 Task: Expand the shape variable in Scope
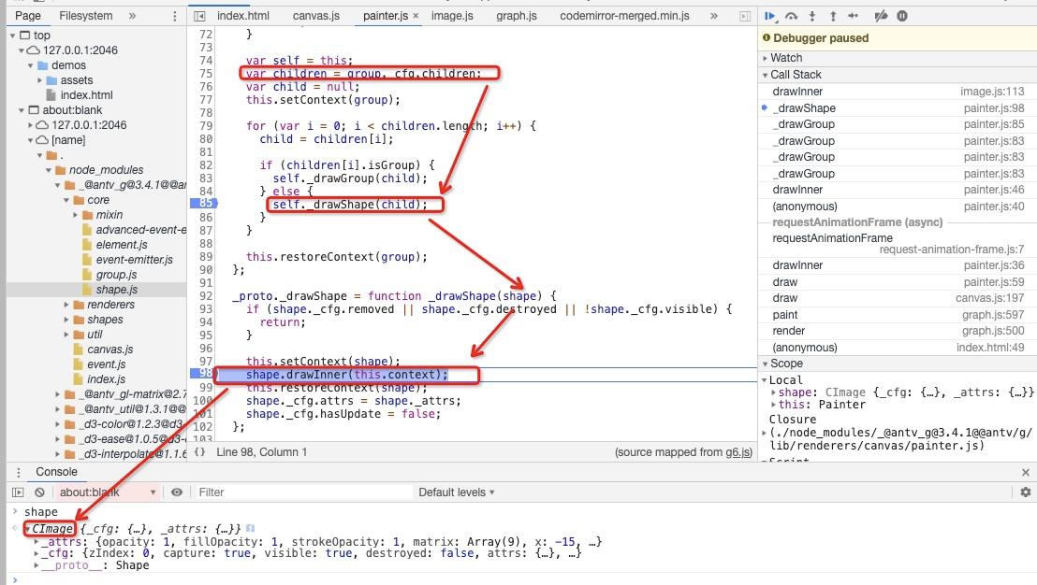tap(774, 392)
